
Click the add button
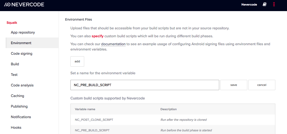pyautogui.click(x=77, y=61)
